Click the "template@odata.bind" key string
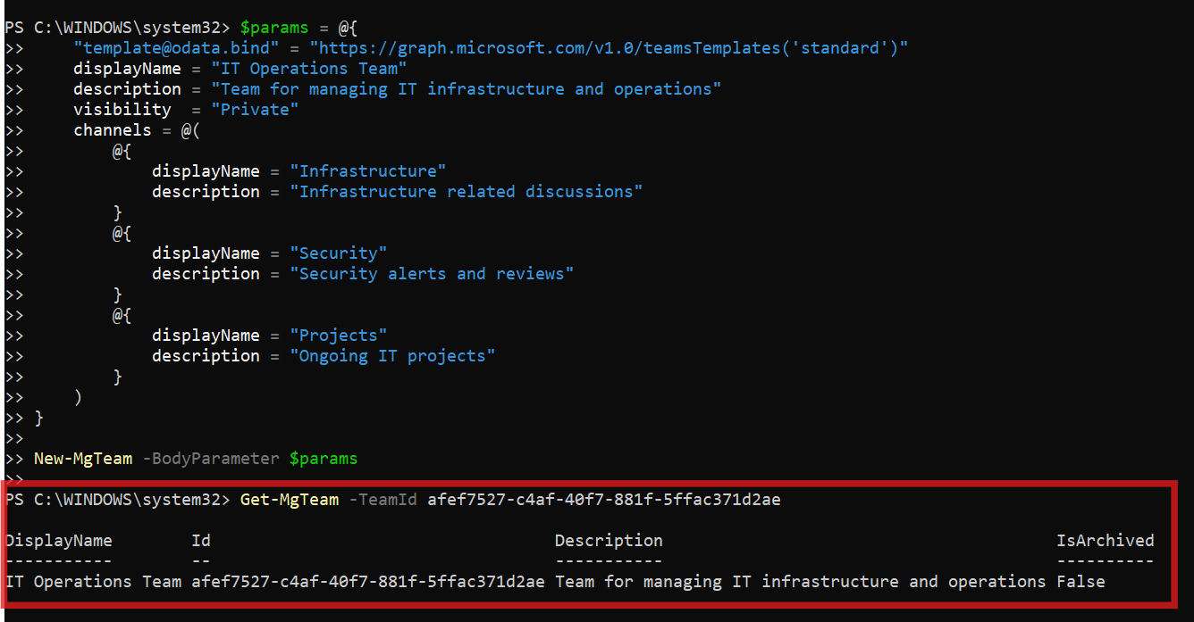 pos(162,47)
